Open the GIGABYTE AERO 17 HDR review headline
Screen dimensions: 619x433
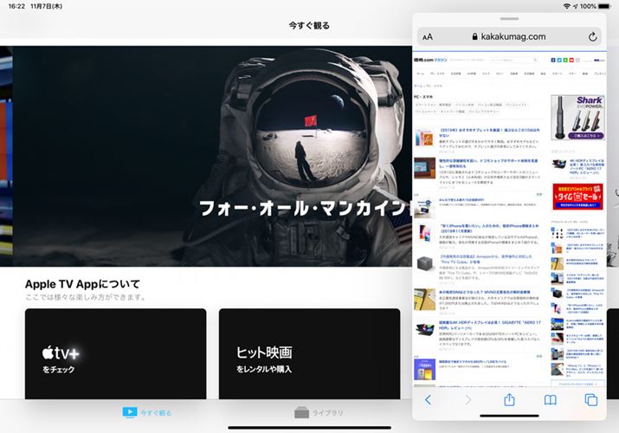pos(489,326)
